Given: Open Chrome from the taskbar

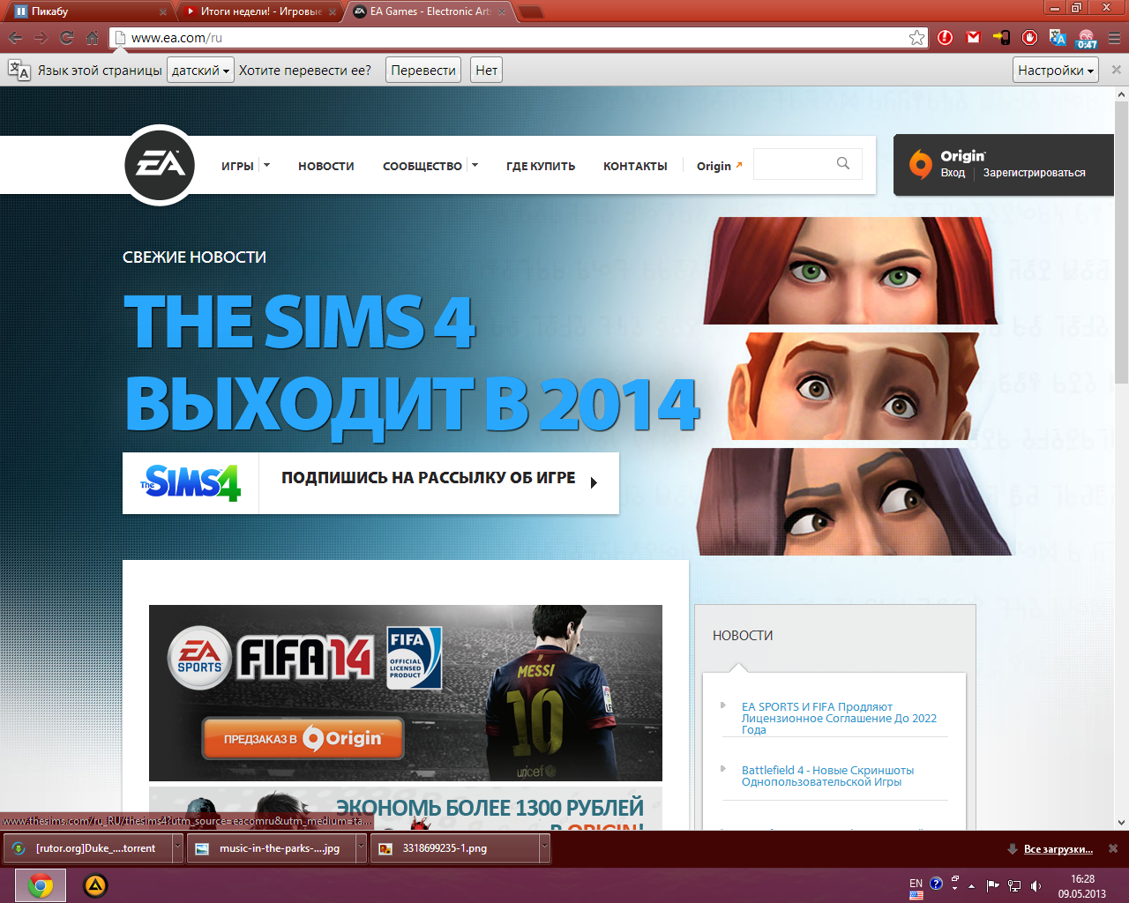Looking at the screenshot, I should (41, 885).
